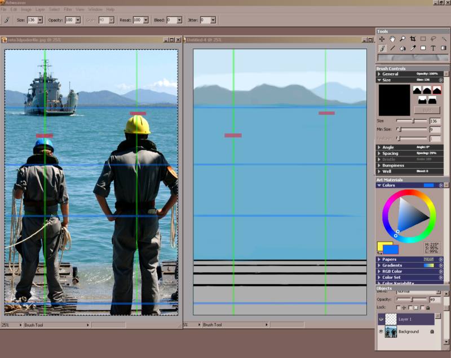Toggle Layer 1 visibility eye

(381, 320)
